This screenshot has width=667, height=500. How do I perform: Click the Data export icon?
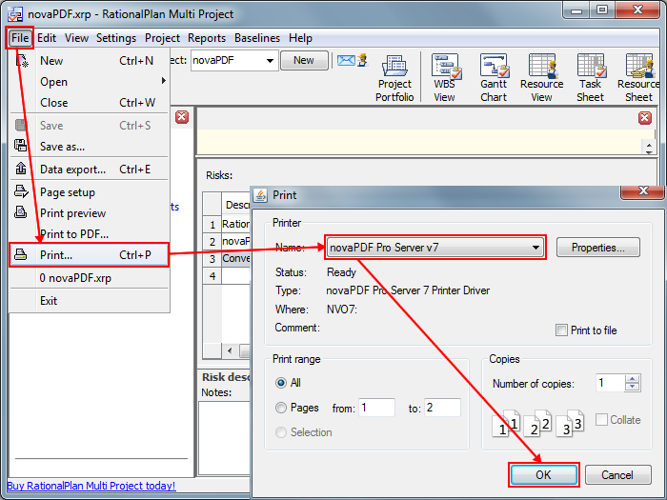(x=21, y=169)
